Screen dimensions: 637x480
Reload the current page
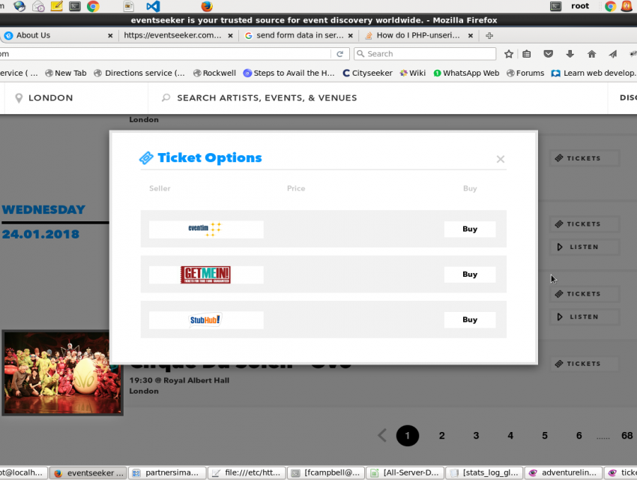340,54
